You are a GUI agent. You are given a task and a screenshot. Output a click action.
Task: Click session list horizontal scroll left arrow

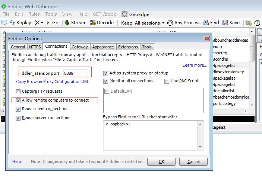pyautogui.click(x=3, y=111)
